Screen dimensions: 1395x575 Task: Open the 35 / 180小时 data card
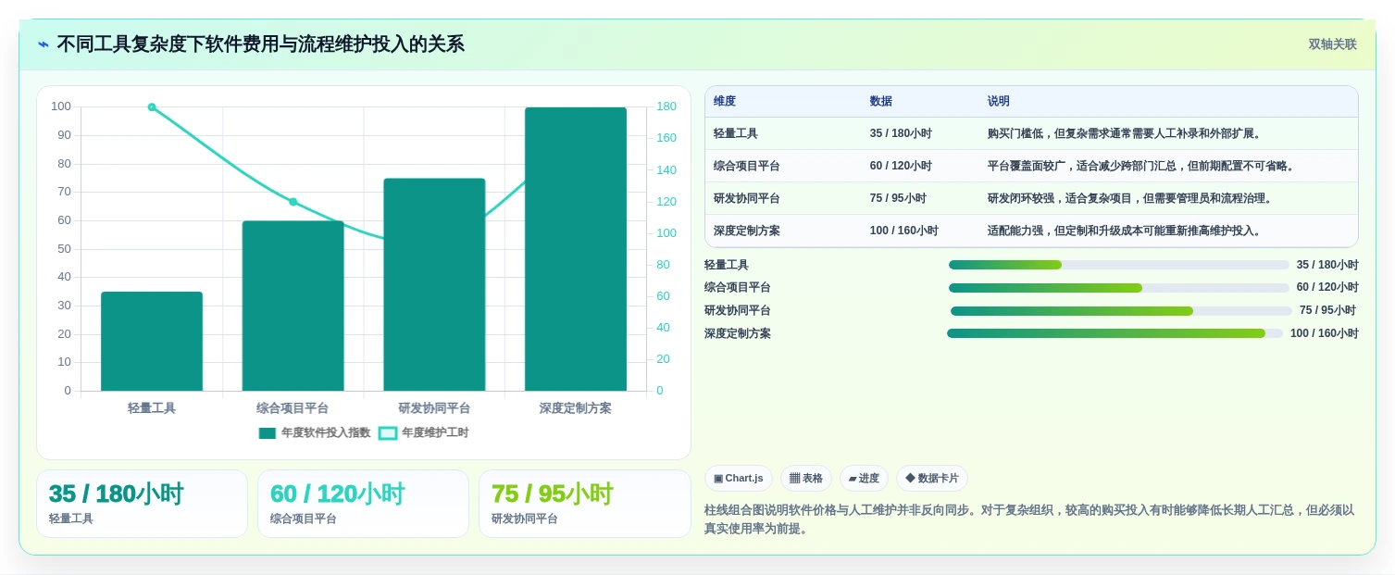pyautogui.click(x=142, y=504)
